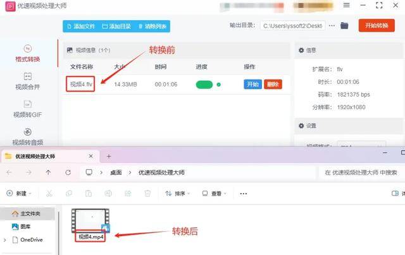The image size is (405, 255).
Task: Open the 视频转GIF module
Action: [28, 109]
